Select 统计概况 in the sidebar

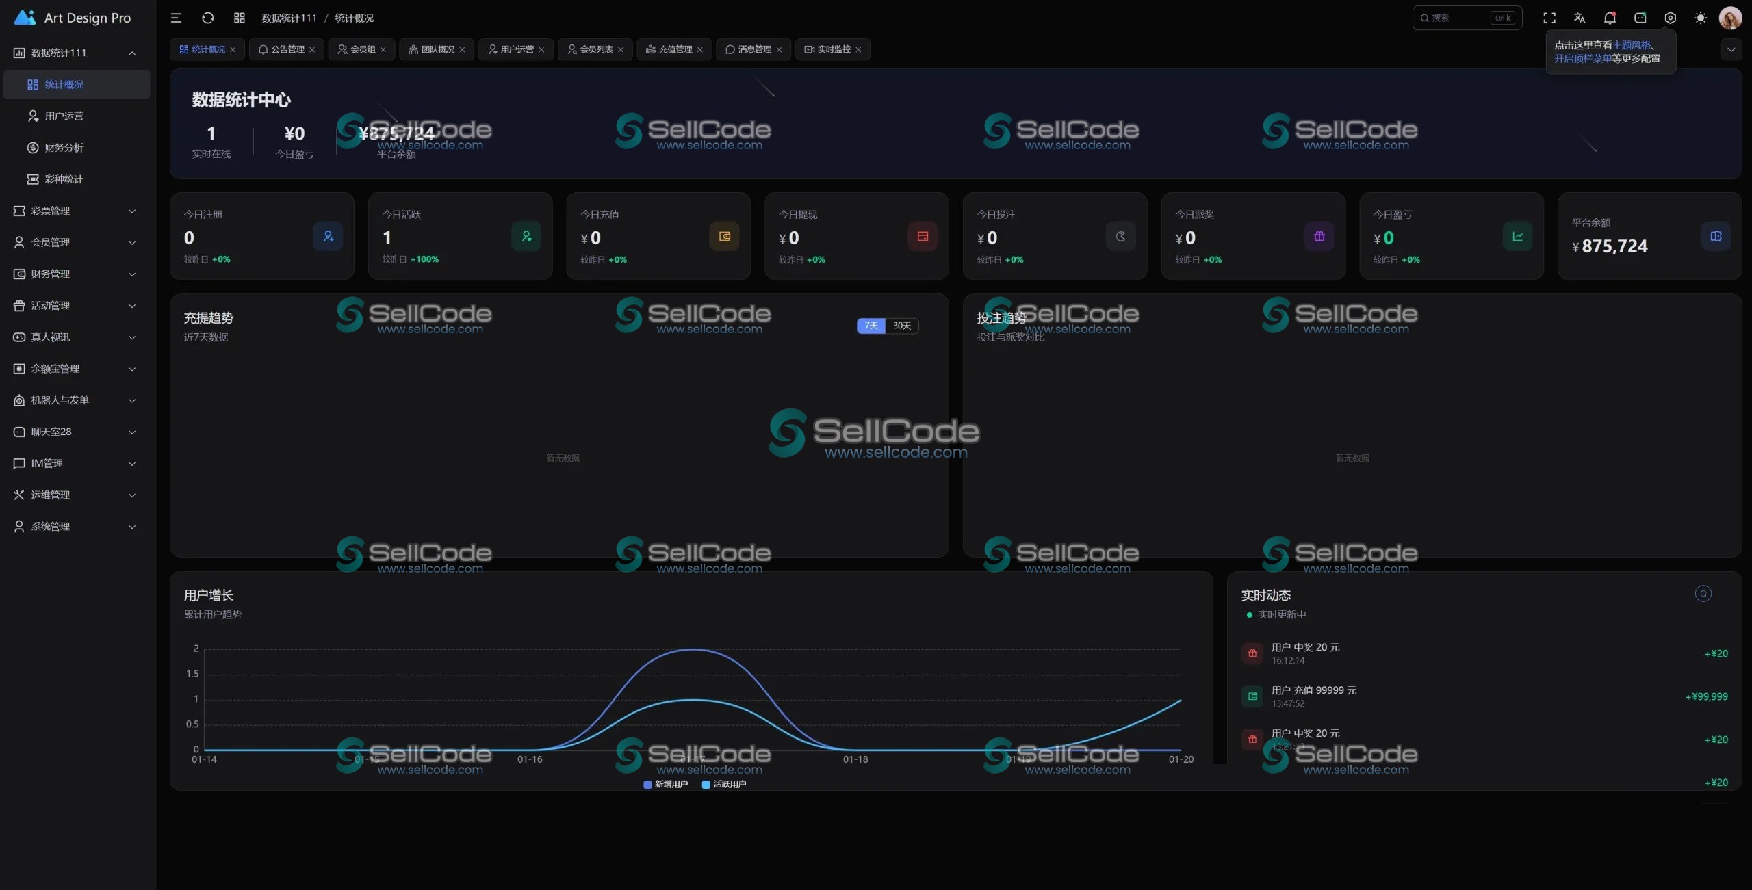click(x=77, y=84)
